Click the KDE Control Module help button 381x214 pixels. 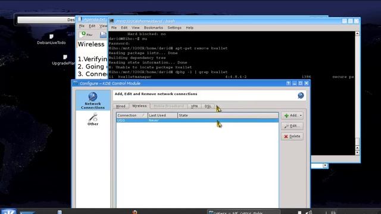[x=288, y=83]
